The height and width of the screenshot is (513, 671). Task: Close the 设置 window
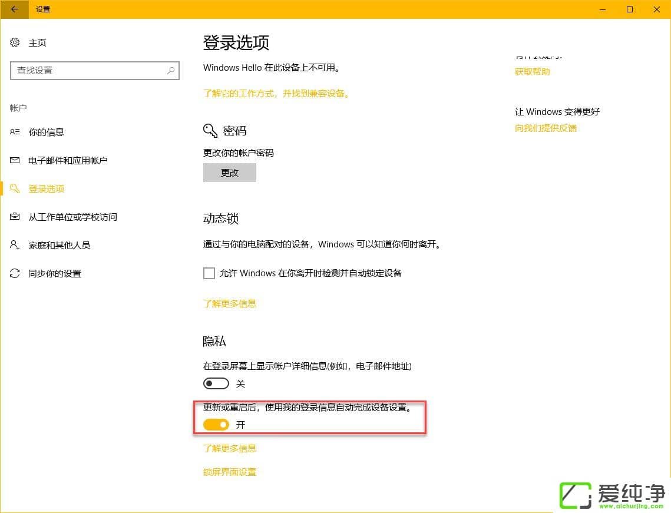pyautogui.click(x=656, y=9)
